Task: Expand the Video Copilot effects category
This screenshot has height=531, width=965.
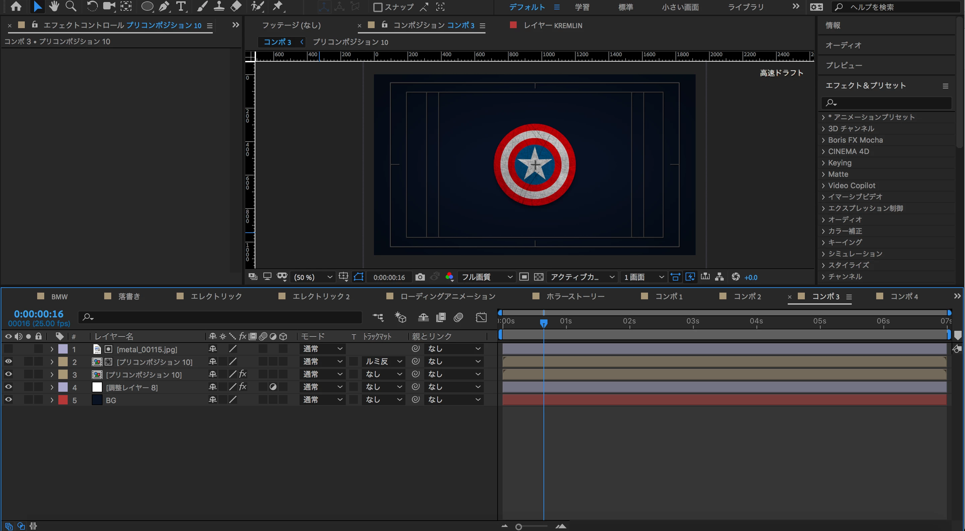Action: pyautogui.click(x=823, y=185)
